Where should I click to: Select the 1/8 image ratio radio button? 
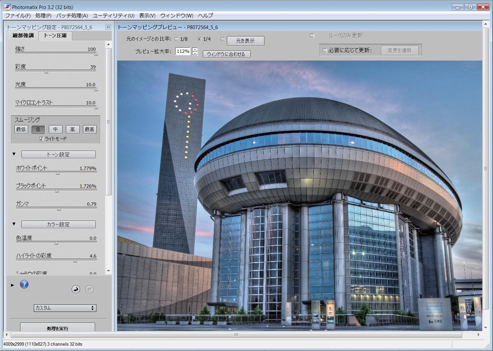176,39
